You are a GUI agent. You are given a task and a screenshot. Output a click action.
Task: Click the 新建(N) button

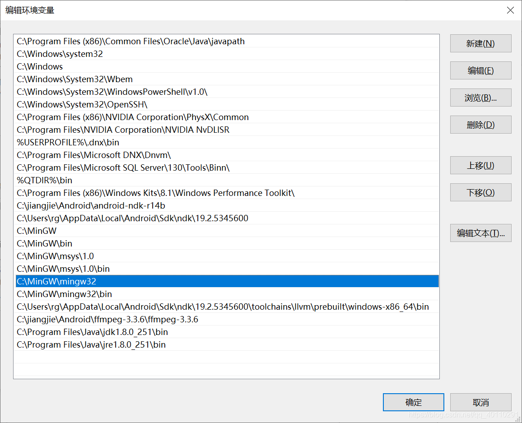(x=481, y=43)
